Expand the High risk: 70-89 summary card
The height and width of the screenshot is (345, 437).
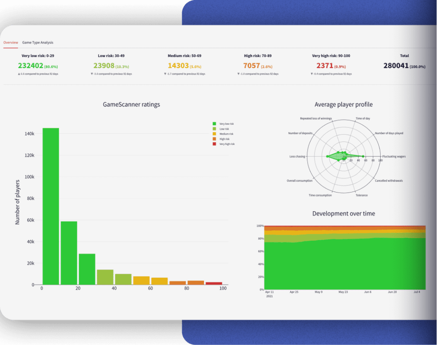tap(257, 64)
